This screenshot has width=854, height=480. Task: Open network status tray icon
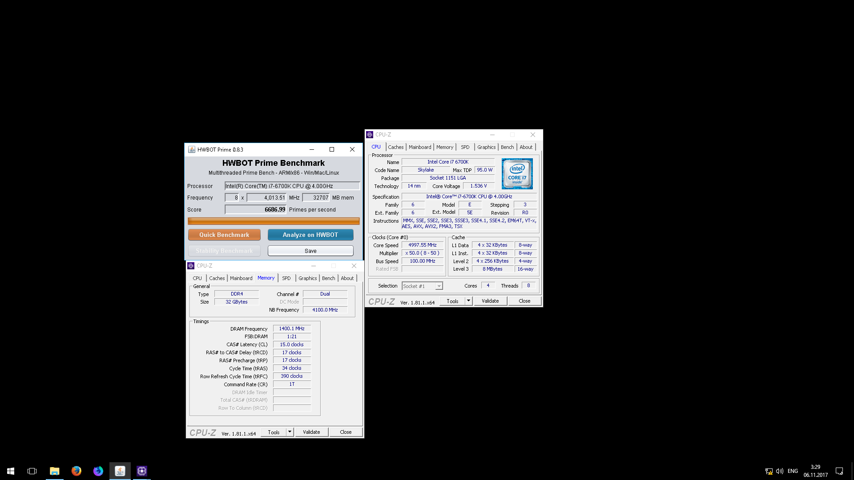769,471
